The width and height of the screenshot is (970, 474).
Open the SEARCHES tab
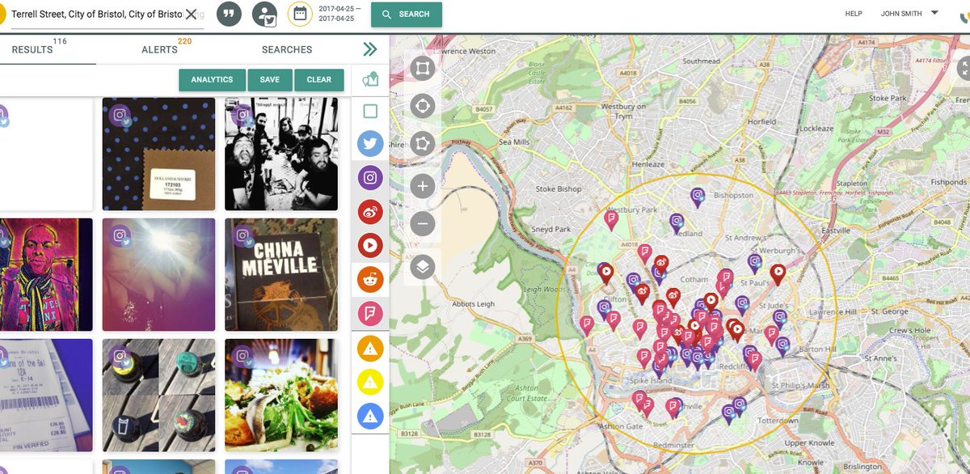287,49
